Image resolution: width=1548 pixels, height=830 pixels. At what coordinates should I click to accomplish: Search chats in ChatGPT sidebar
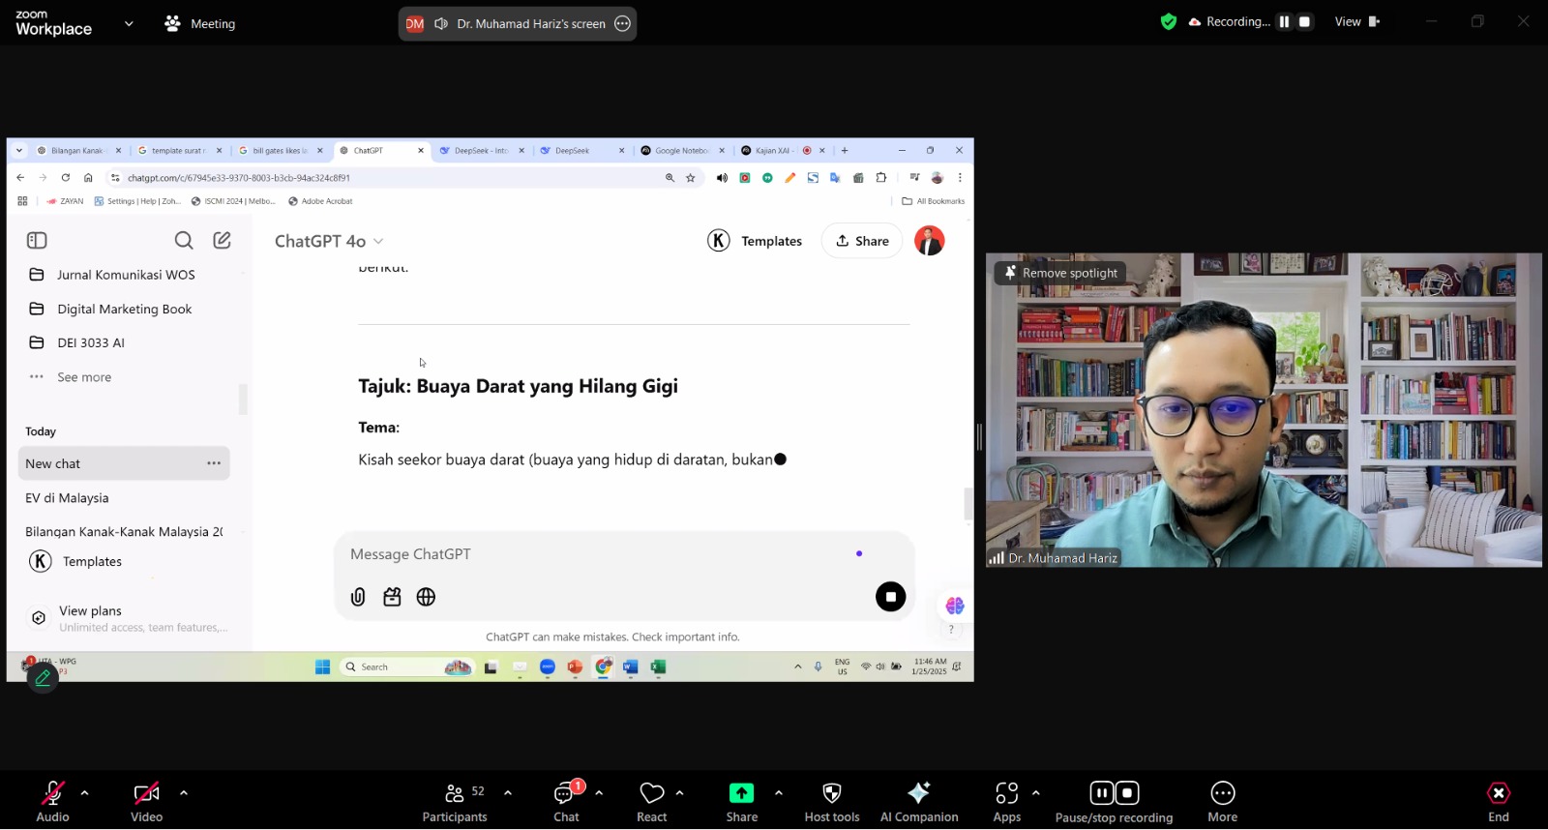click(x=184, y=240)
